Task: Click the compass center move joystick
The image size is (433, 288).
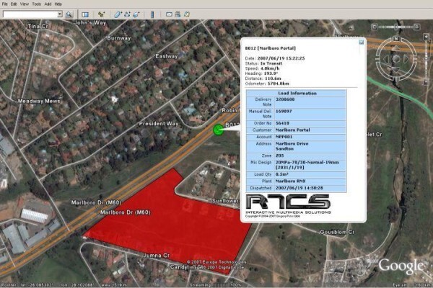Action: 396,59
